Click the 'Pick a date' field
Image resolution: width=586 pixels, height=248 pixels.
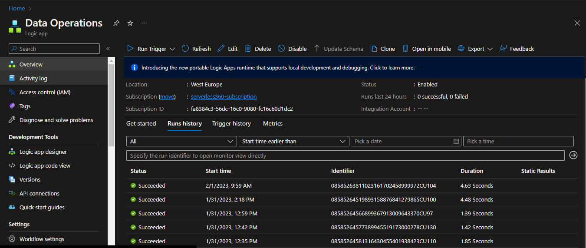[x=406, y=141]
